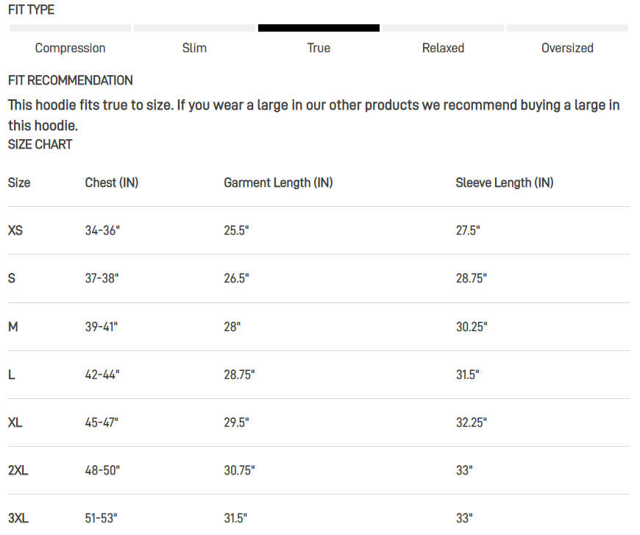
Task: Click the Size column header
Action: click(19, 183)
